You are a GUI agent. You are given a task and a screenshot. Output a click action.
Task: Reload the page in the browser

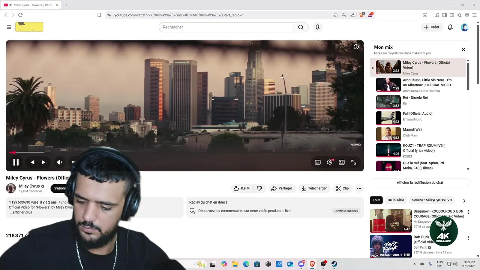click(20, 15)
